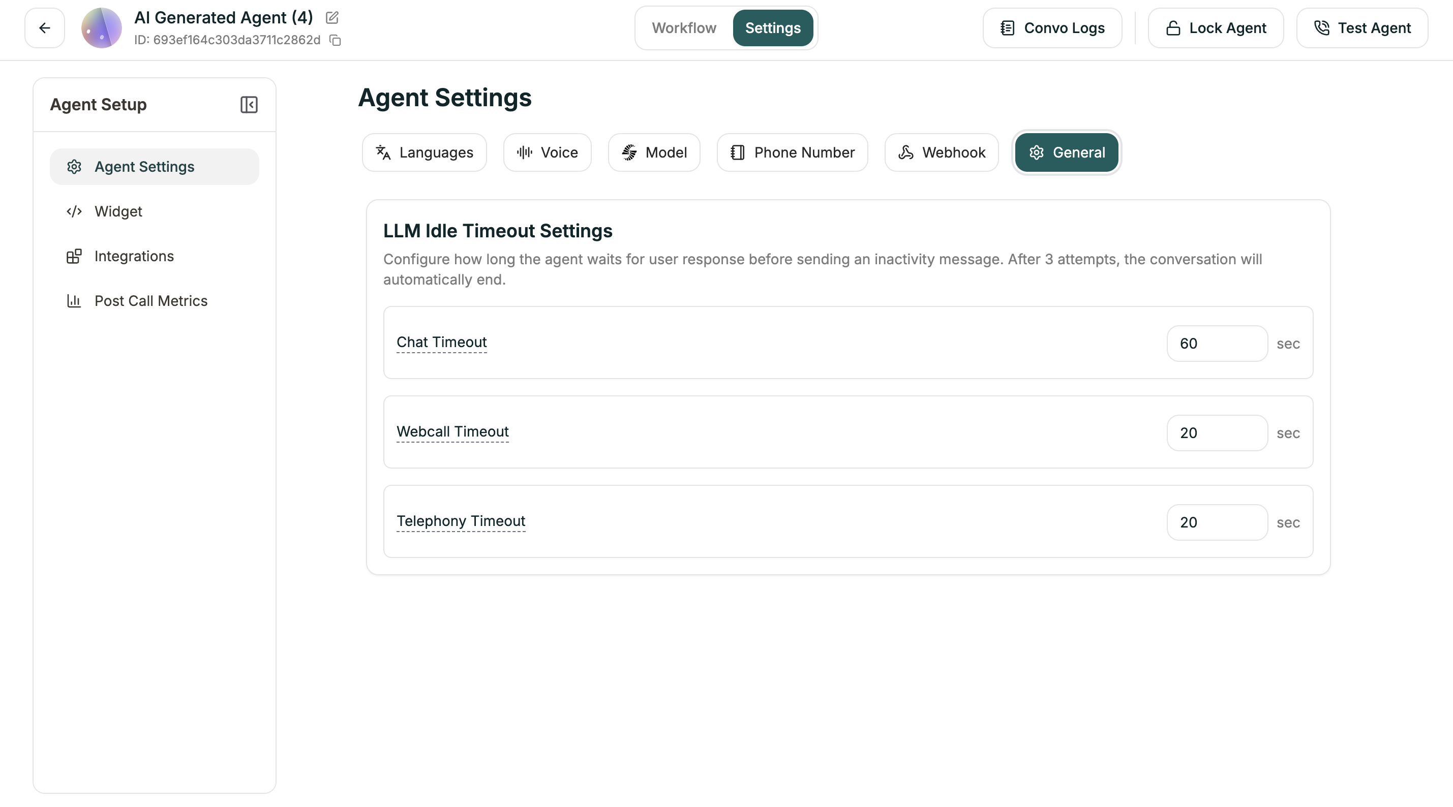Switch to the Workflow view
Screen dimensions: 1453x807
[x=684, y=27]
